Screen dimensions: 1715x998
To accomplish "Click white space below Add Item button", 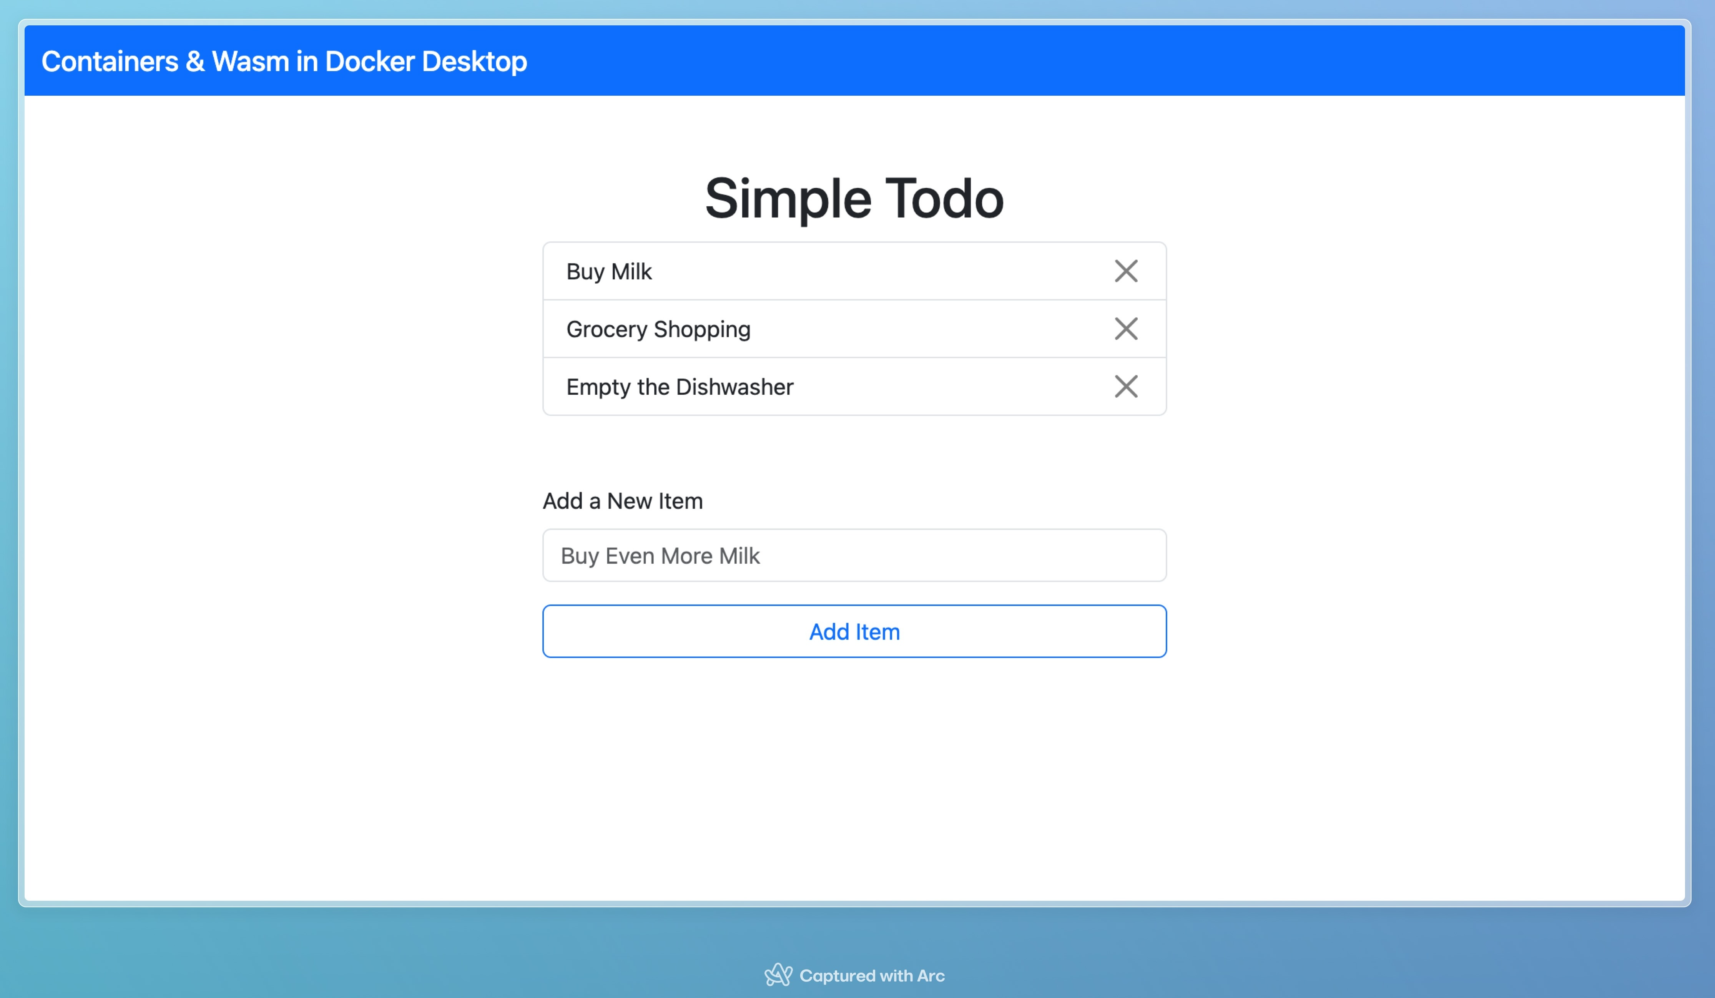I will pyautogui.click(x=854, y=762).
